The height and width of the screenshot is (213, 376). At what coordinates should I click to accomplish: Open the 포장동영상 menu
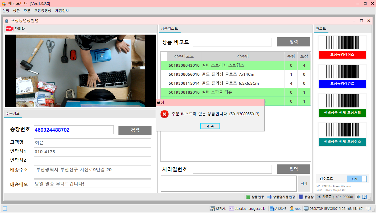[43, 11]
